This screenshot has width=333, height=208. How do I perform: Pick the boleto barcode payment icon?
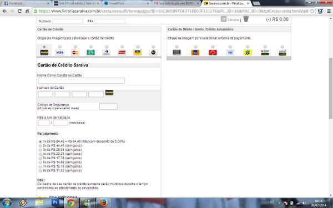[176, 53]
